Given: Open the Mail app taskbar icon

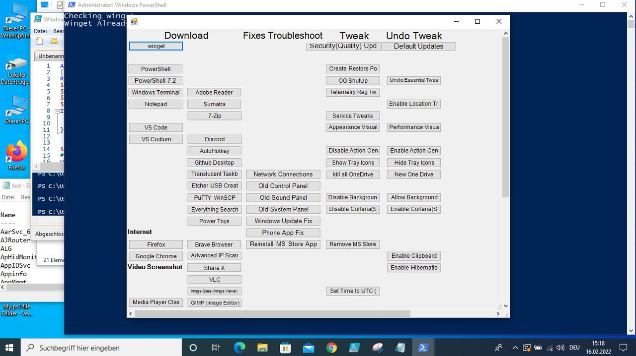Looking at the screenshot, I should coord(309,348).
